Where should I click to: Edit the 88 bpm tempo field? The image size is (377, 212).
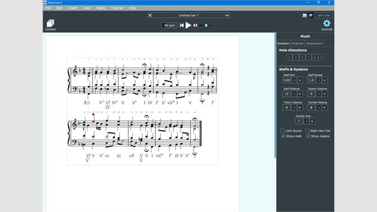pos(169,25)
